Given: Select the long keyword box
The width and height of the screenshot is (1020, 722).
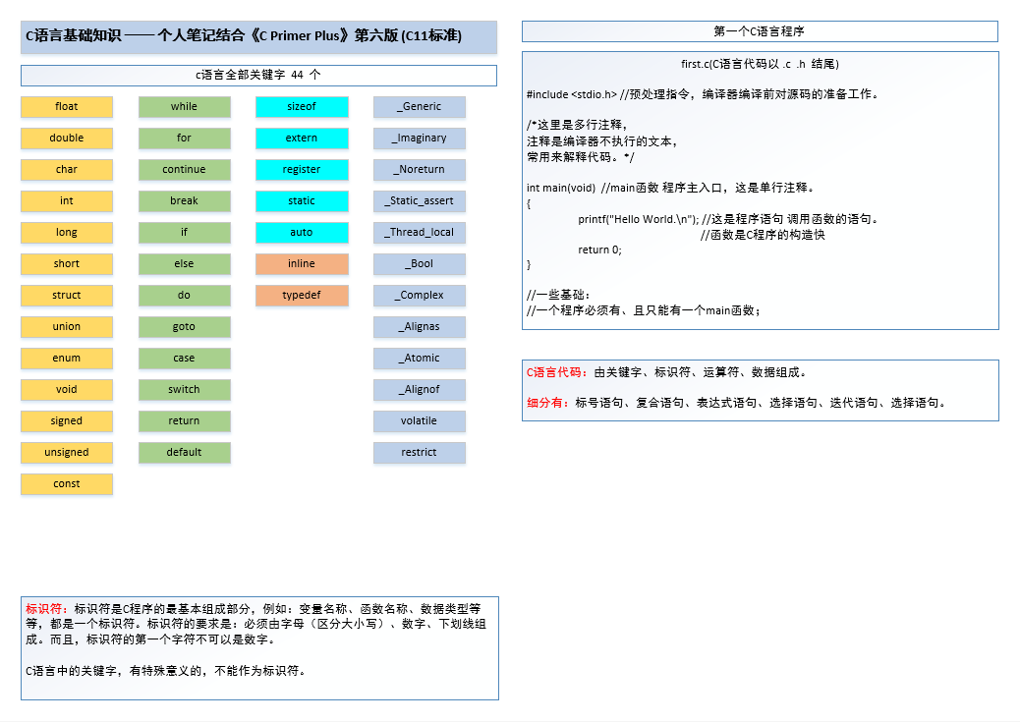Looking at the screenshot, I should pos(67,232).
